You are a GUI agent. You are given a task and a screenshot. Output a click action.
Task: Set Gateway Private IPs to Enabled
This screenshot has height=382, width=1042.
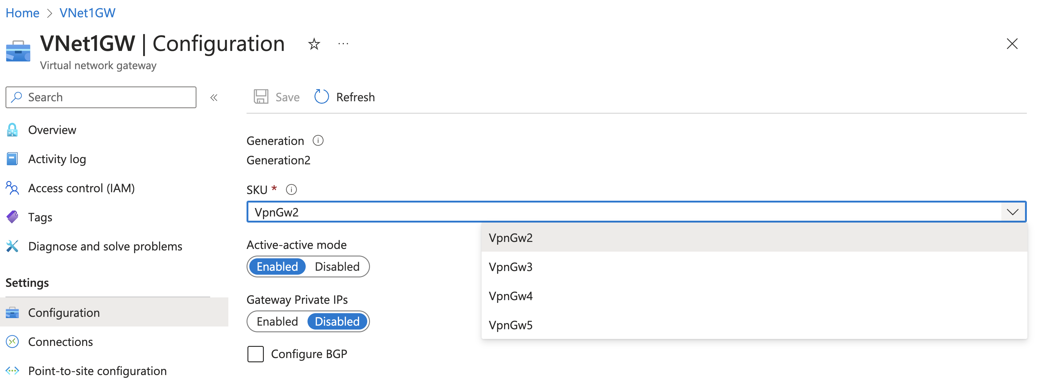[x=277, y=322]
